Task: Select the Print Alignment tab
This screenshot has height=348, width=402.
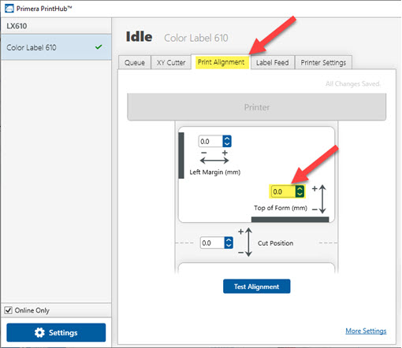Action: pyautogui.click(x=221, y=62)
